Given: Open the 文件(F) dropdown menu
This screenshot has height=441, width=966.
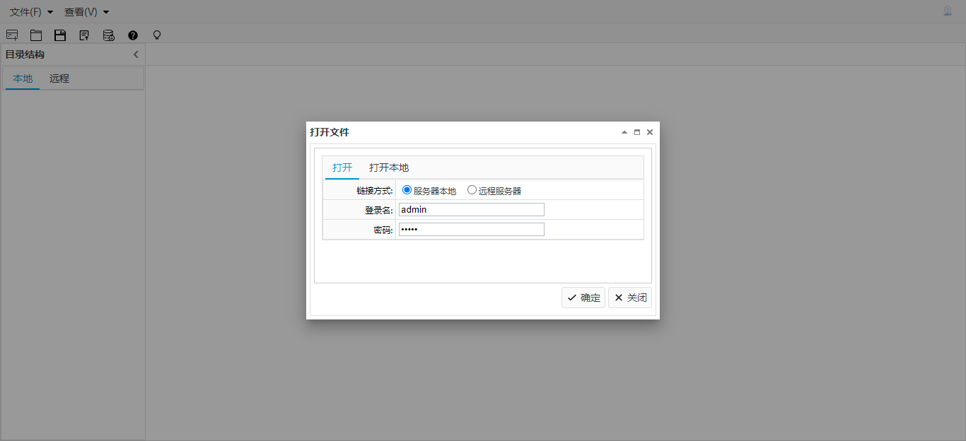Looking at the screenshot, I should pos(31,12).
